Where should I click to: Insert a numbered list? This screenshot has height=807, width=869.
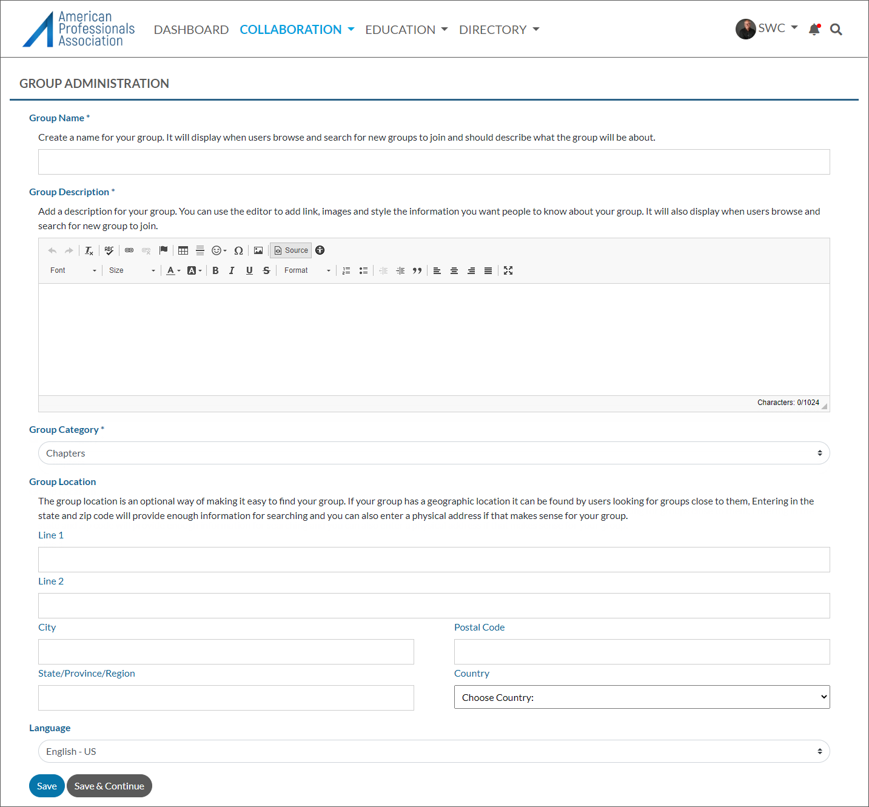point(346,270)
